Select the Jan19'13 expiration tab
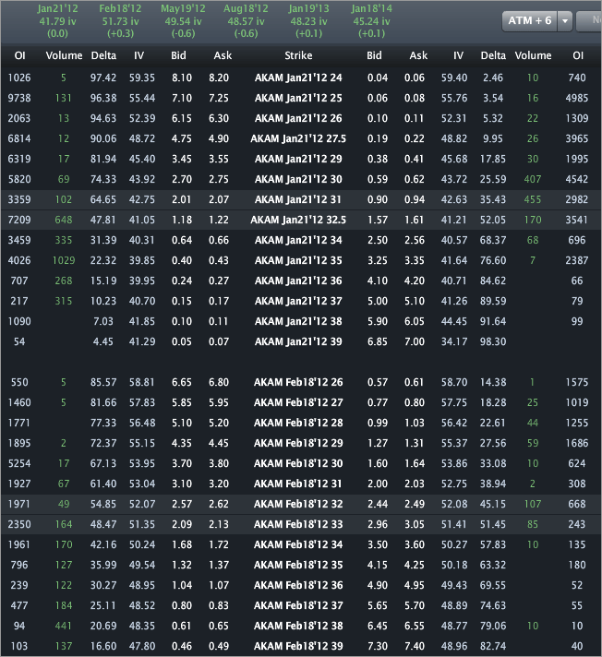Viewport: 602px width, 657px height. click(x=309, y=21)
